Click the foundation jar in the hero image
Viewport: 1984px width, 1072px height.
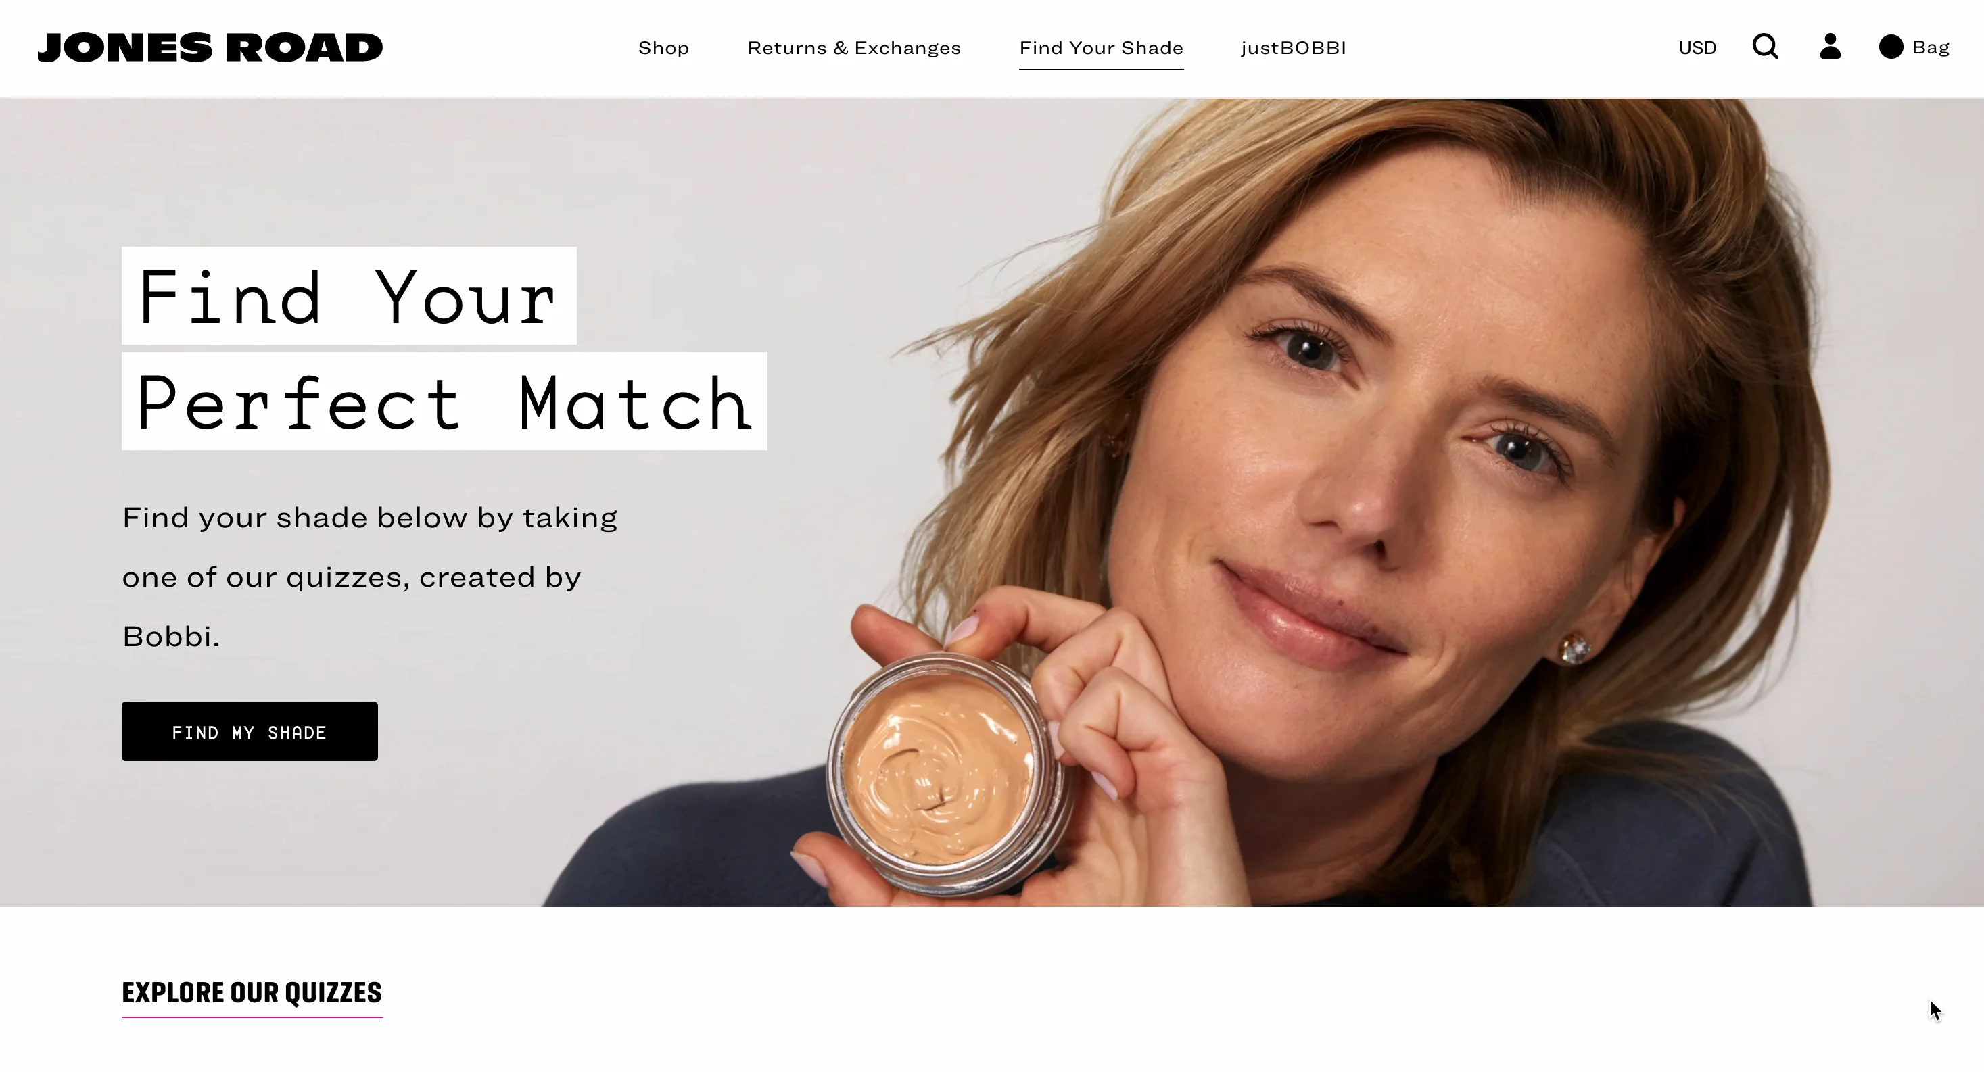[x=941, y=775]
